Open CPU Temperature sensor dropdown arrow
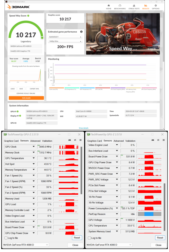The height and width of the screenshot is (252, 169). 117,225
